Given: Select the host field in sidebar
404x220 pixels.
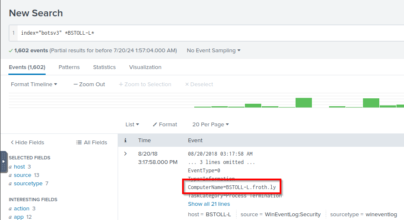Looking at the screenshot, I should (x=19, y=167).
